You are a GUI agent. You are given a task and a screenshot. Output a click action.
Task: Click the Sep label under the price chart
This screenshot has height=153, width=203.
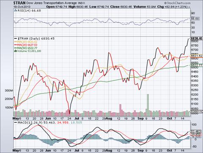140,118
